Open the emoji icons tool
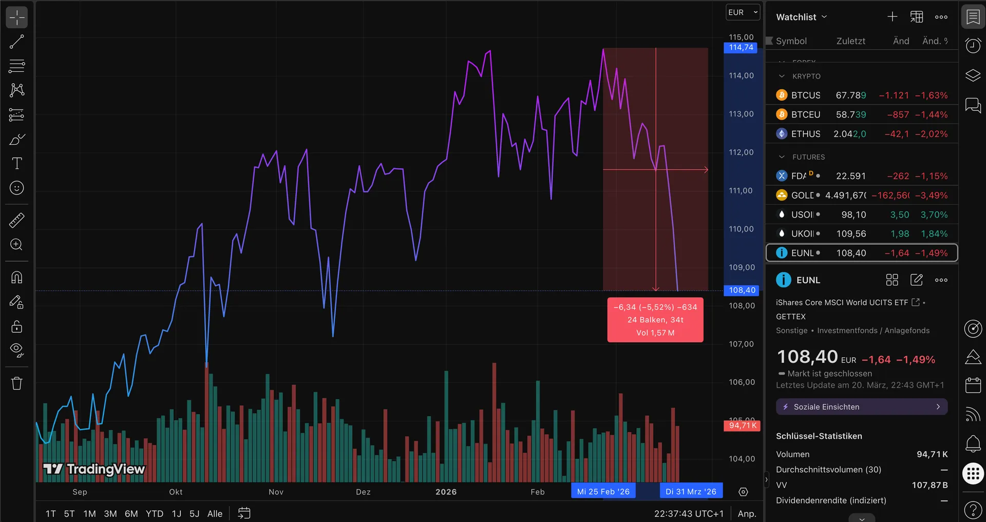The image size is (986, 522). [x=16, y=188]
